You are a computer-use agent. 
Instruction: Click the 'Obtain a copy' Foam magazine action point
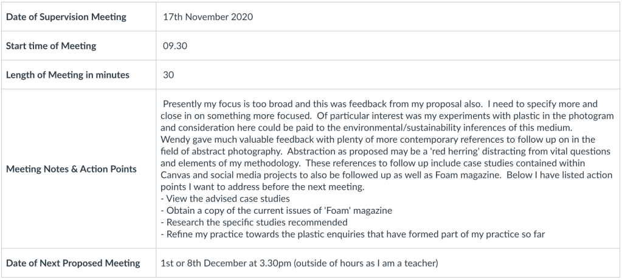click(277, 210)
